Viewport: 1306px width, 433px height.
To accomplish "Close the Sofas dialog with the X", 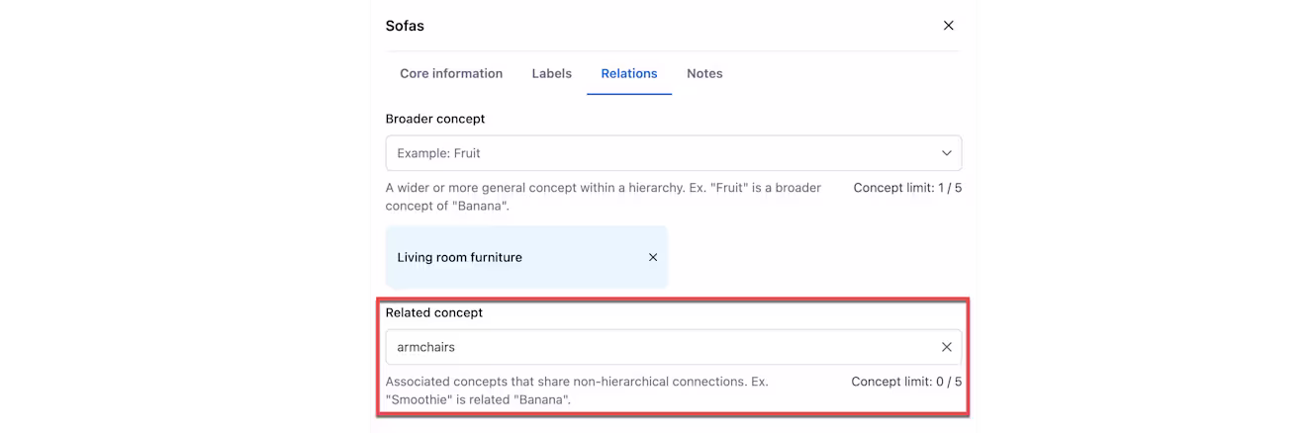I will click(948, 26).
